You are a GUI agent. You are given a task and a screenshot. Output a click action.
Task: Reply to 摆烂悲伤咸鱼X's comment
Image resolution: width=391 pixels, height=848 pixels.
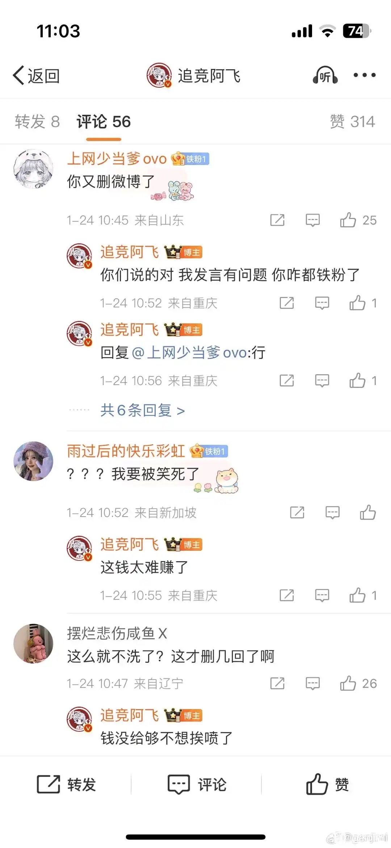312,683
